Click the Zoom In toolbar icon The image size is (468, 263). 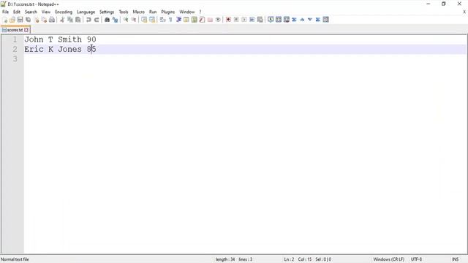[x=126, y=20]
